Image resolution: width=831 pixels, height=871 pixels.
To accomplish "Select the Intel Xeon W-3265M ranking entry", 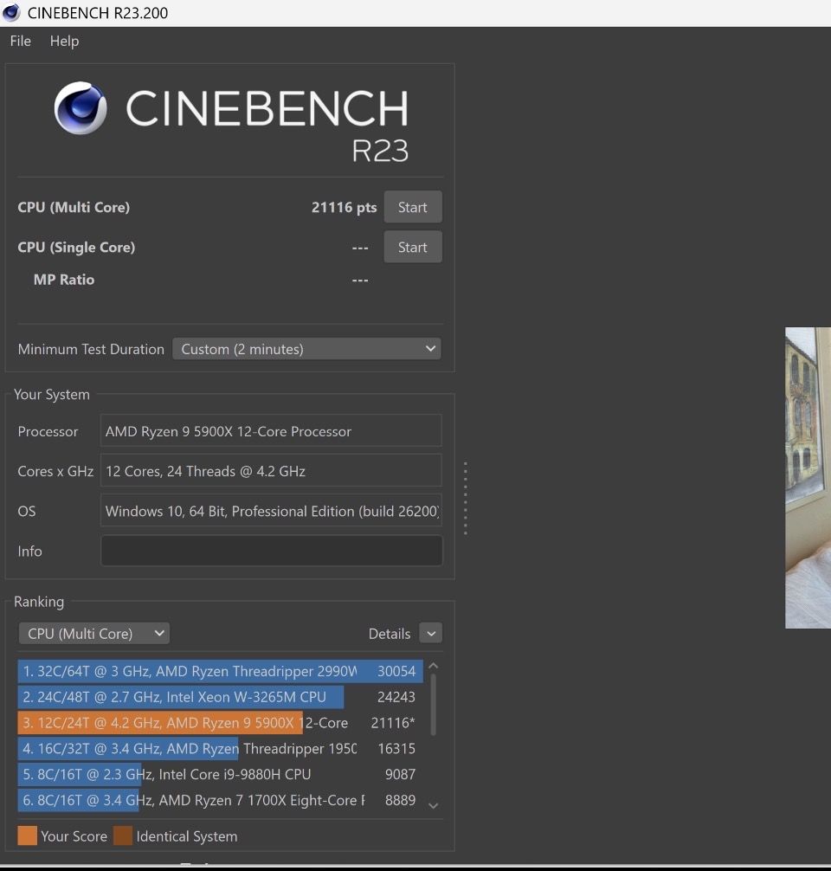I will 216,697.
